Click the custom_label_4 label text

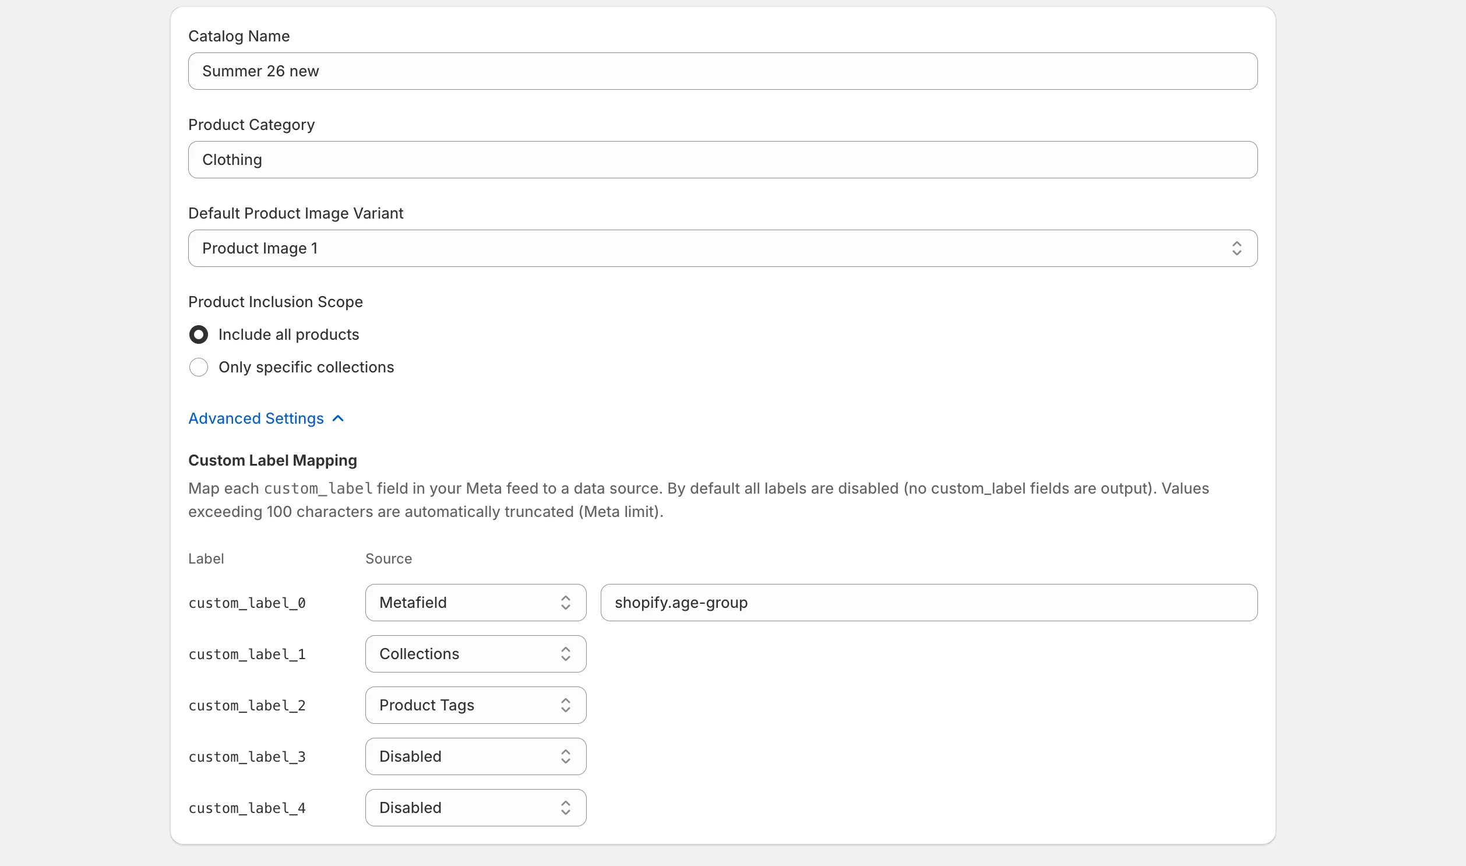[247, 809]
